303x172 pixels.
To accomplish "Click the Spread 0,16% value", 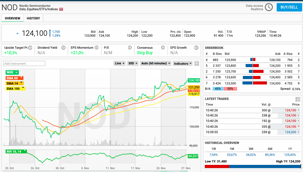I will [x=296, y=89].
